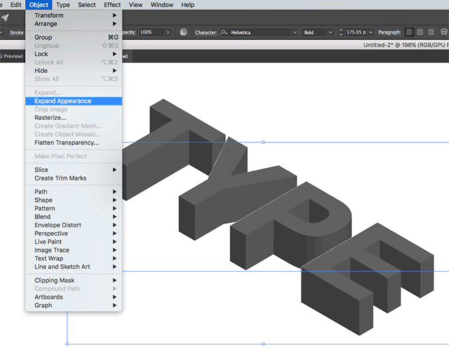Click Flatten Transparency... option

67,143
